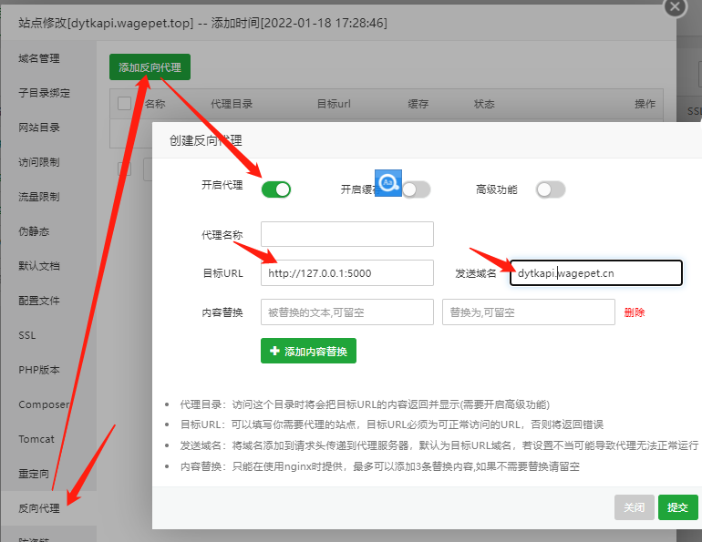
Task: Click the target URL input field
Action: (x=346, y=273)
